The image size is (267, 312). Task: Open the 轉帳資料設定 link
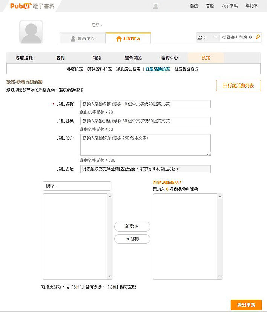pos(100,69)
